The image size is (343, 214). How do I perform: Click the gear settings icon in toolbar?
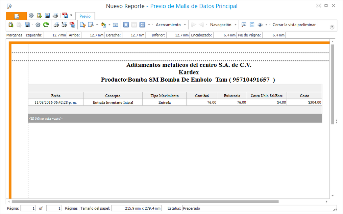tap(38, 25)
